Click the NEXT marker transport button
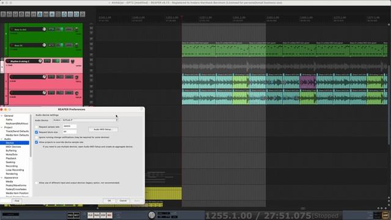This screenshot has width=391, height=220. [76, 215]
